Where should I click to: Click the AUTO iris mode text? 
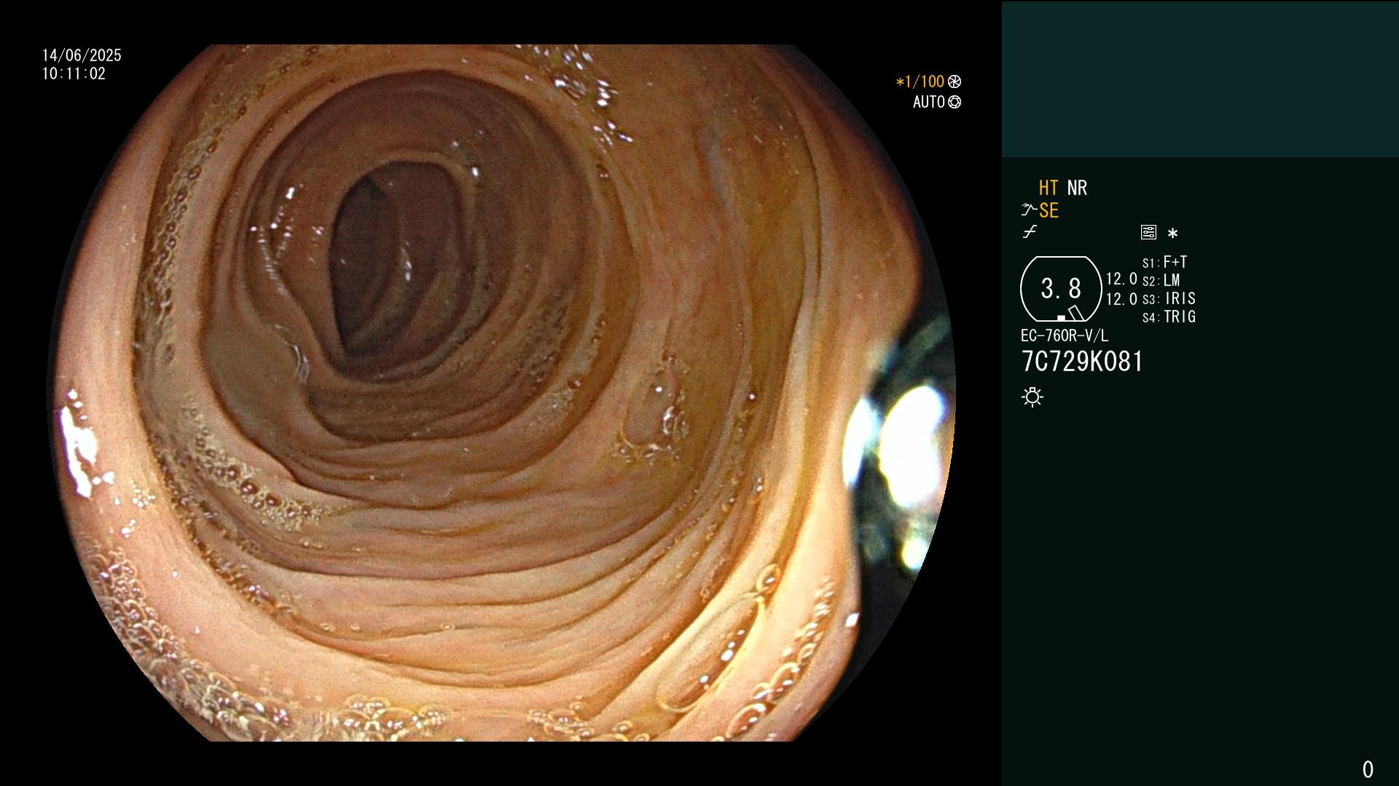click(929, 102)
